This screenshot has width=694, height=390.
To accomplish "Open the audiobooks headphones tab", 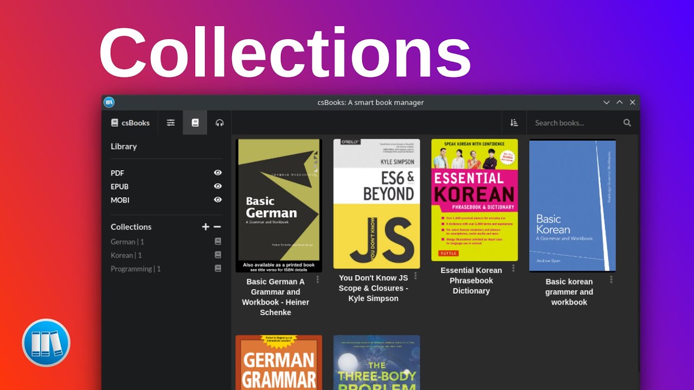I will [220, 122].
